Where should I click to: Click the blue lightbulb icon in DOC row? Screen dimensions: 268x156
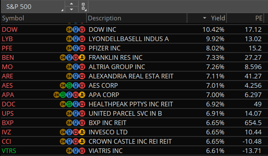(75, 104)
